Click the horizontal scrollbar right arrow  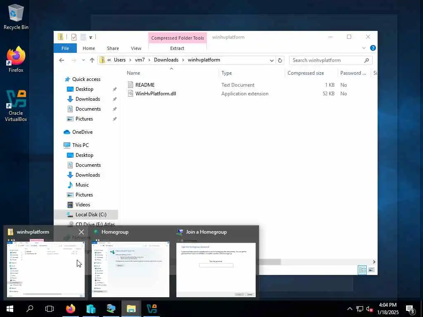(374, 262)
